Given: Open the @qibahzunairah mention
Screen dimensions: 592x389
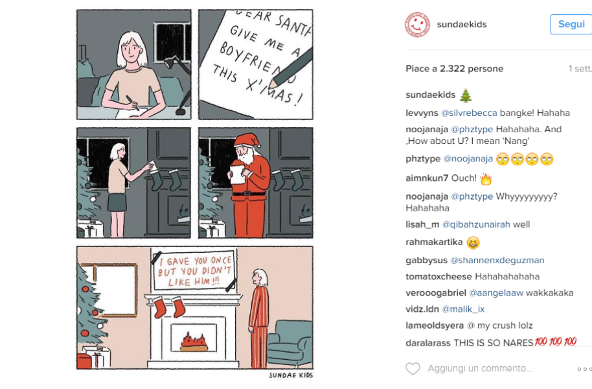Looking at the screenshot, I should point(476,224).
